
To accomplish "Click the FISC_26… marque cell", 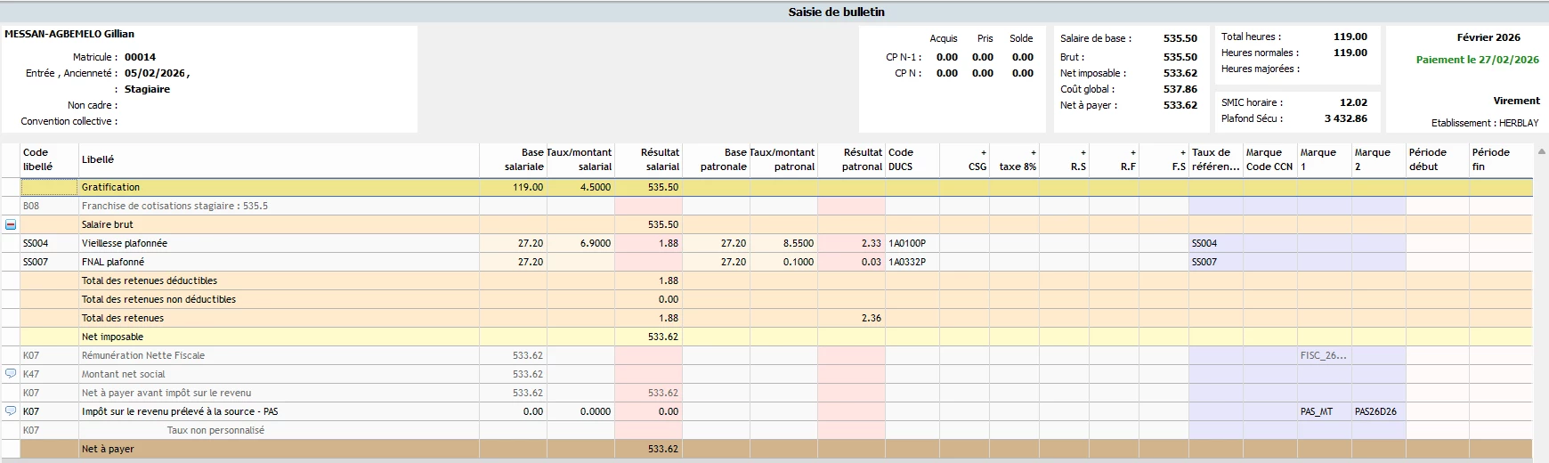I will click(x=1325, y=355).
